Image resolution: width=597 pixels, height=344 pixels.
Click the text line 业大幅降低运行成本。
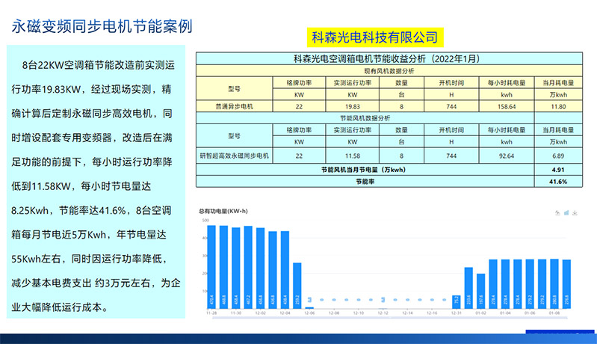point(60,307)
